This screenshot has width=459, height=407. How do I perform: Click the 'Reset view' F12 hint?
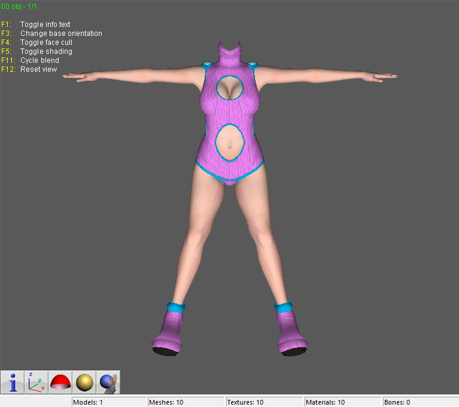(x=39, y=69)
